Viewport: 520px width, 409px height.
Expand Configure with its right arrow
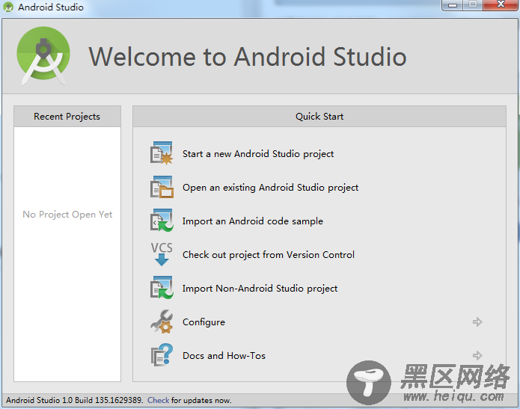(477, 322)
